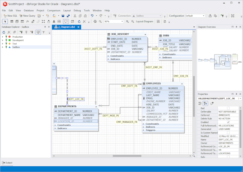Refresh the Database Explorer tree
Viewport: 243px width, 172px height.
coord(4,32)
